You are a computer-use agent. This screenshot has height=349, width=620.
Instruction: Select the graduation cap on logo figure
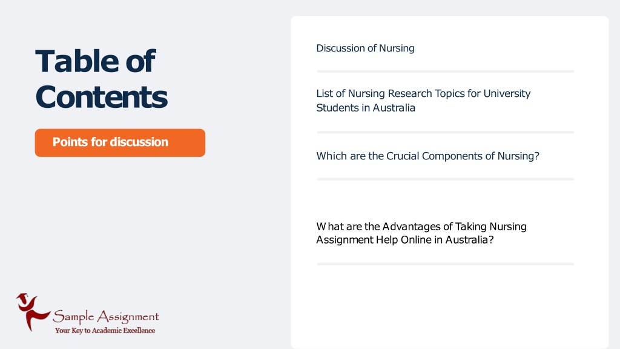coord(22,297)
